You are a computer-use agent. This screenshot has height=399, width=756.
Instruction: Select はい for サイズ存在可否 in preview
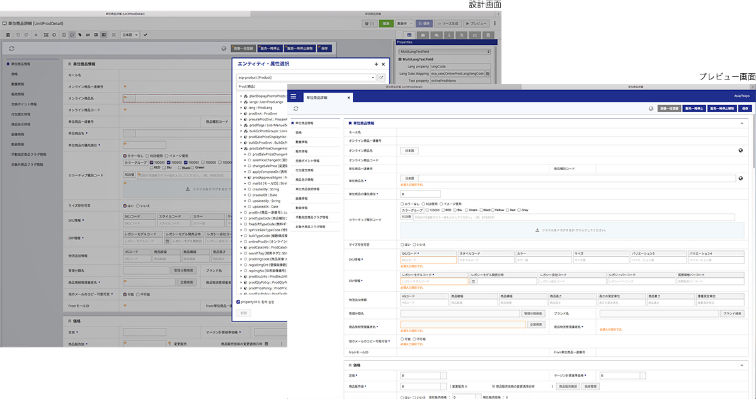(402, 244)
